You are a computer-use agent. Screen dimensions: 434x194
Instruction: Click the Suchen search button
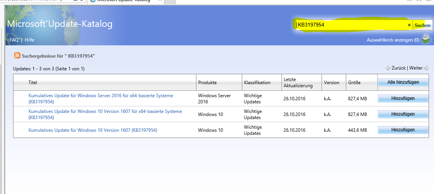coord(422,25)
